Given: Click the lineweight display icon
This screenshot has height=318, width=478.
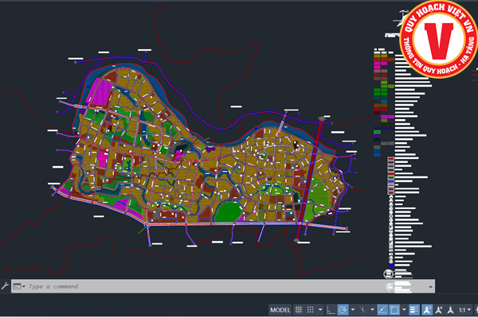Looking at the screenshot, I should coord(414,310).
